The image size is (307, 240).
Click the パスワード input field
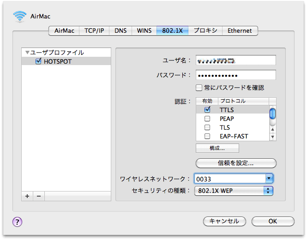[x=236, y=75]
